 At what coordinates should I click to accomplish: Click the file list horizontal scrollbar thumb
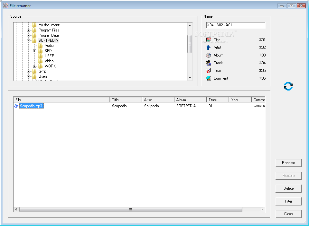pyautogui.click(x=131, y=210)
